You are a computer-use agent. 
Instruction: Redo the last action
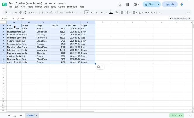tap(16, 12)
